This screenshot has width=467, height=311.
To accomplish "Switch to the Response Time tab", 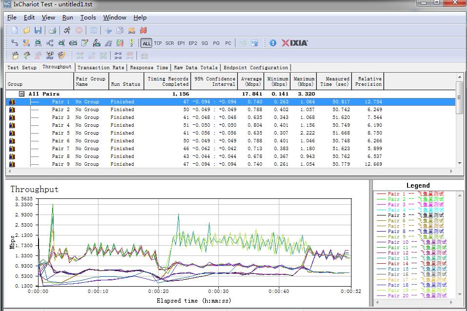I will coord(149,68).
